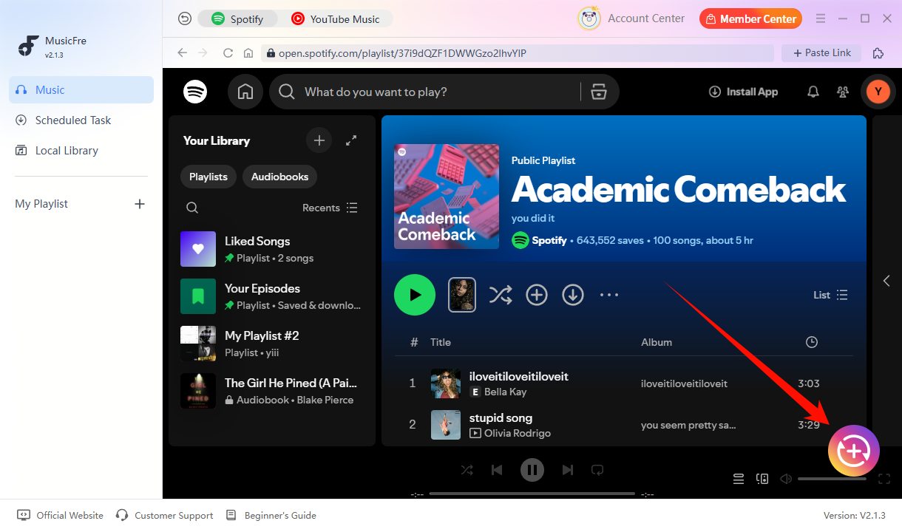The image size is (902, 532).
Task: Switch to the Spotify tab
Action: pos(237,19)
